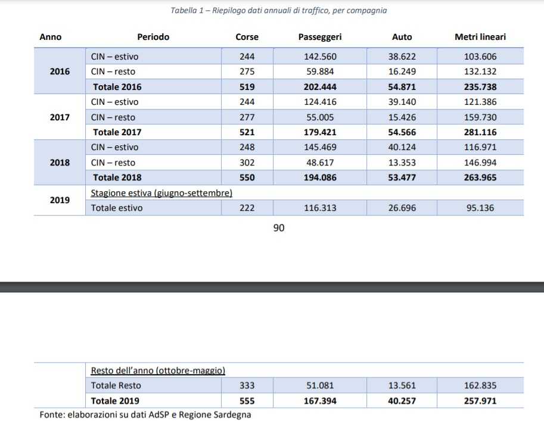544x421 pixels.
Task: Click the Resto dell'anno (ottobre-maggio) heading
Action: 158,370
